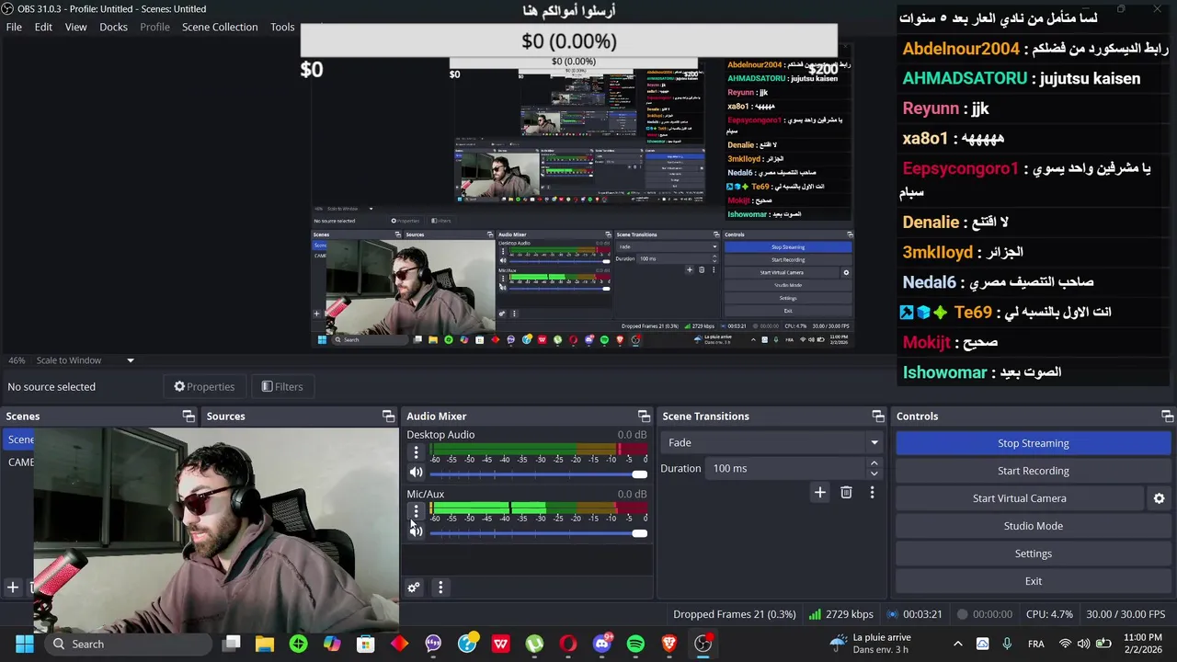Add a scene with the plus button

click(x=13, y=588)
